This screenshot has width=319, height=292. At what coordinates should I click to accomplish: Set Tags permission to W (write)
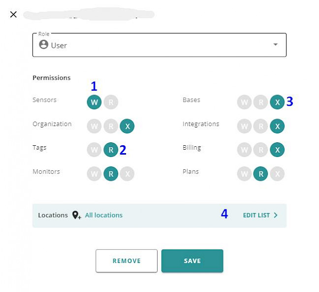[x=94, y=150]
